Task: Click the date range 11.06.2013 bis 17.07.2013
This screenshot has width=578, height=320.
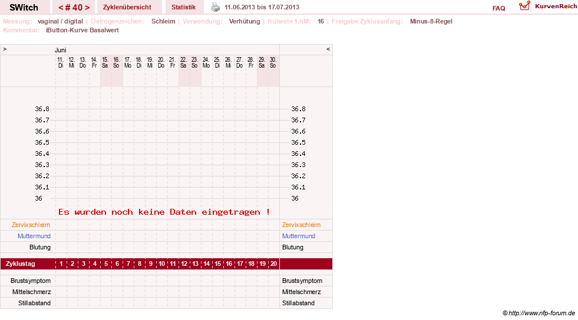Action: point(262,7)
